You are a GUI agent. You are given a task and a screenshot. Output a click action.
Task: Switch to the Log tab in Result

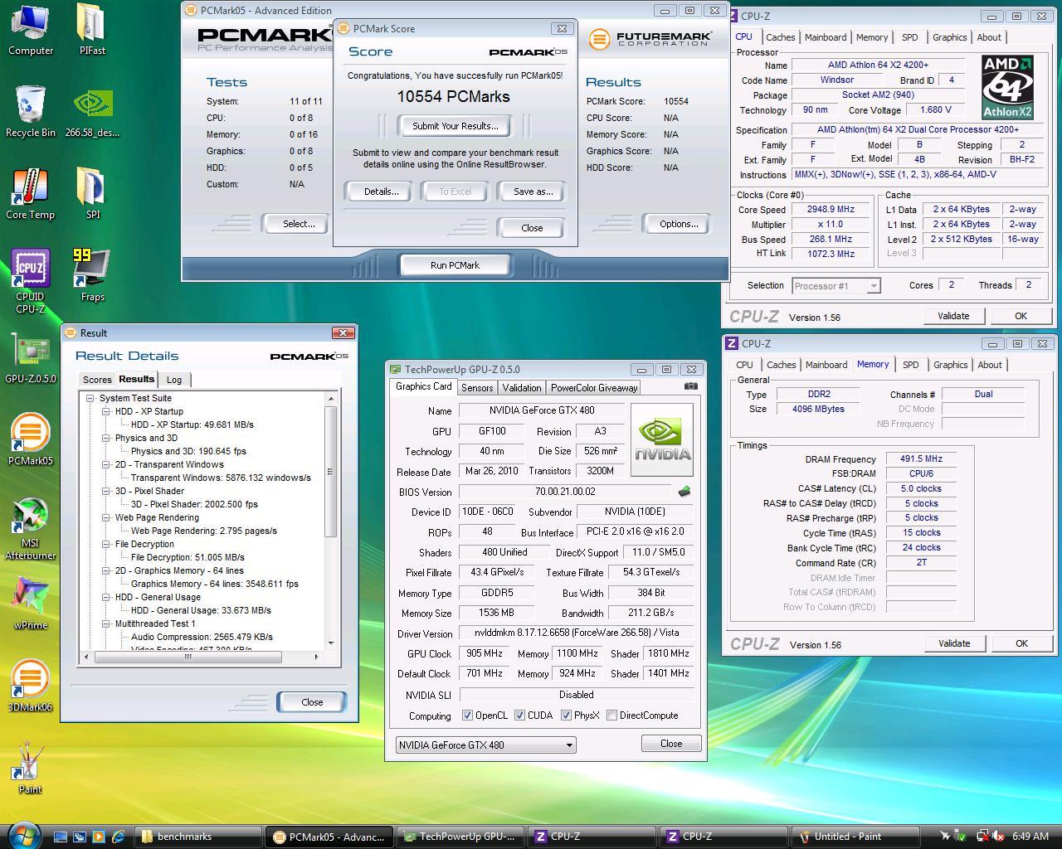174,380
